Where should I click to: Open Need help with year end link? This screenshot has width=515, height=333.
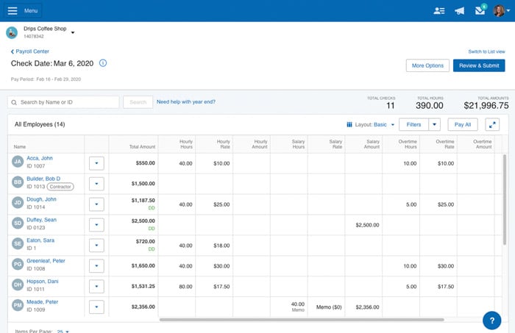point(186,102)
